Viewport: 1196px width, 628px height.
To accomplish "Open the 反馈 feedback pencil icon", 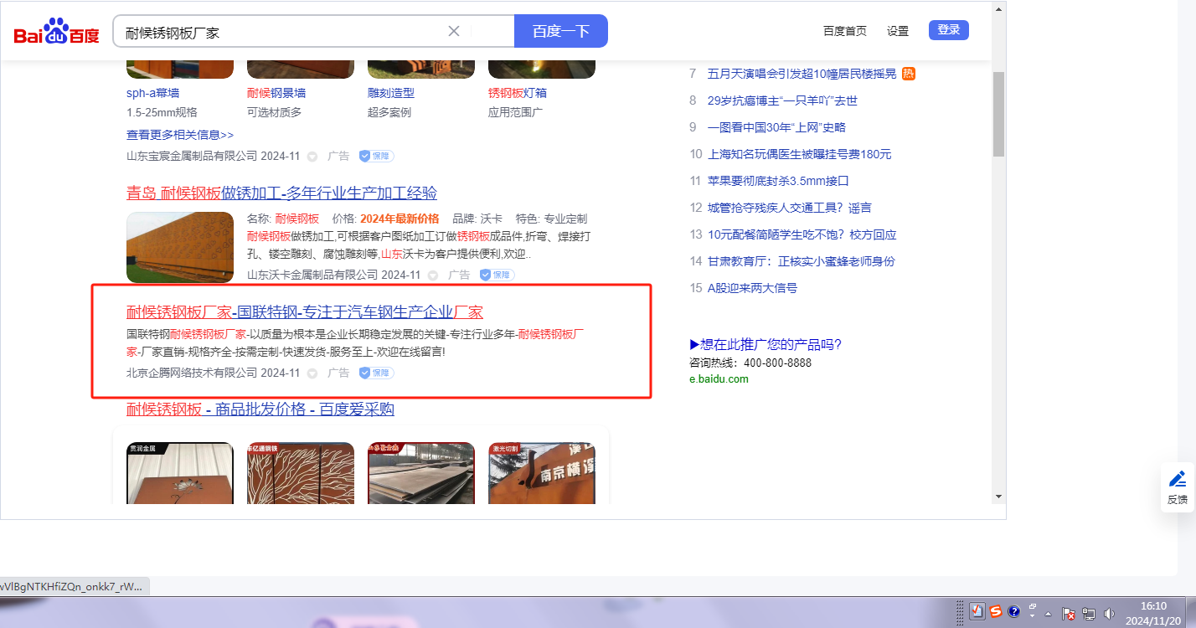I will pyautogui.click(x=1177, y=479).
